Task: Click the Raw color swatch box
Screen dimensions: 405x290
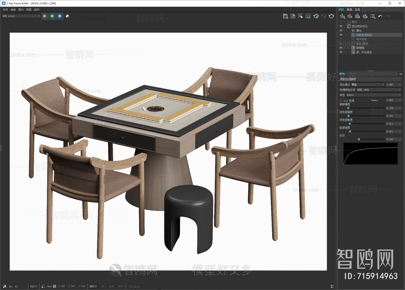Action: pyautogui.click(x=54, y=286)
